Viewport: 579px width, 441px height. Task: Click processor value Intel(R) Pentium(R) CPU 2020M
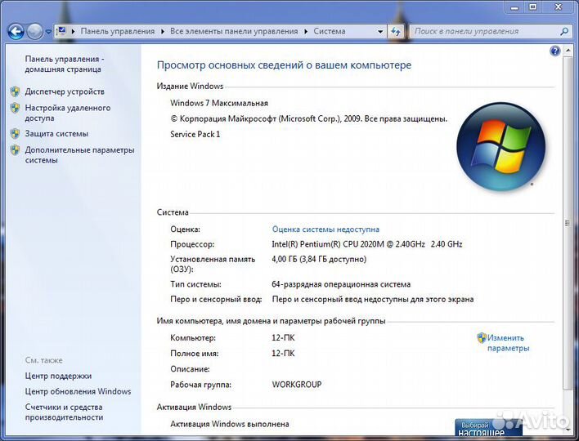[367, 244]
